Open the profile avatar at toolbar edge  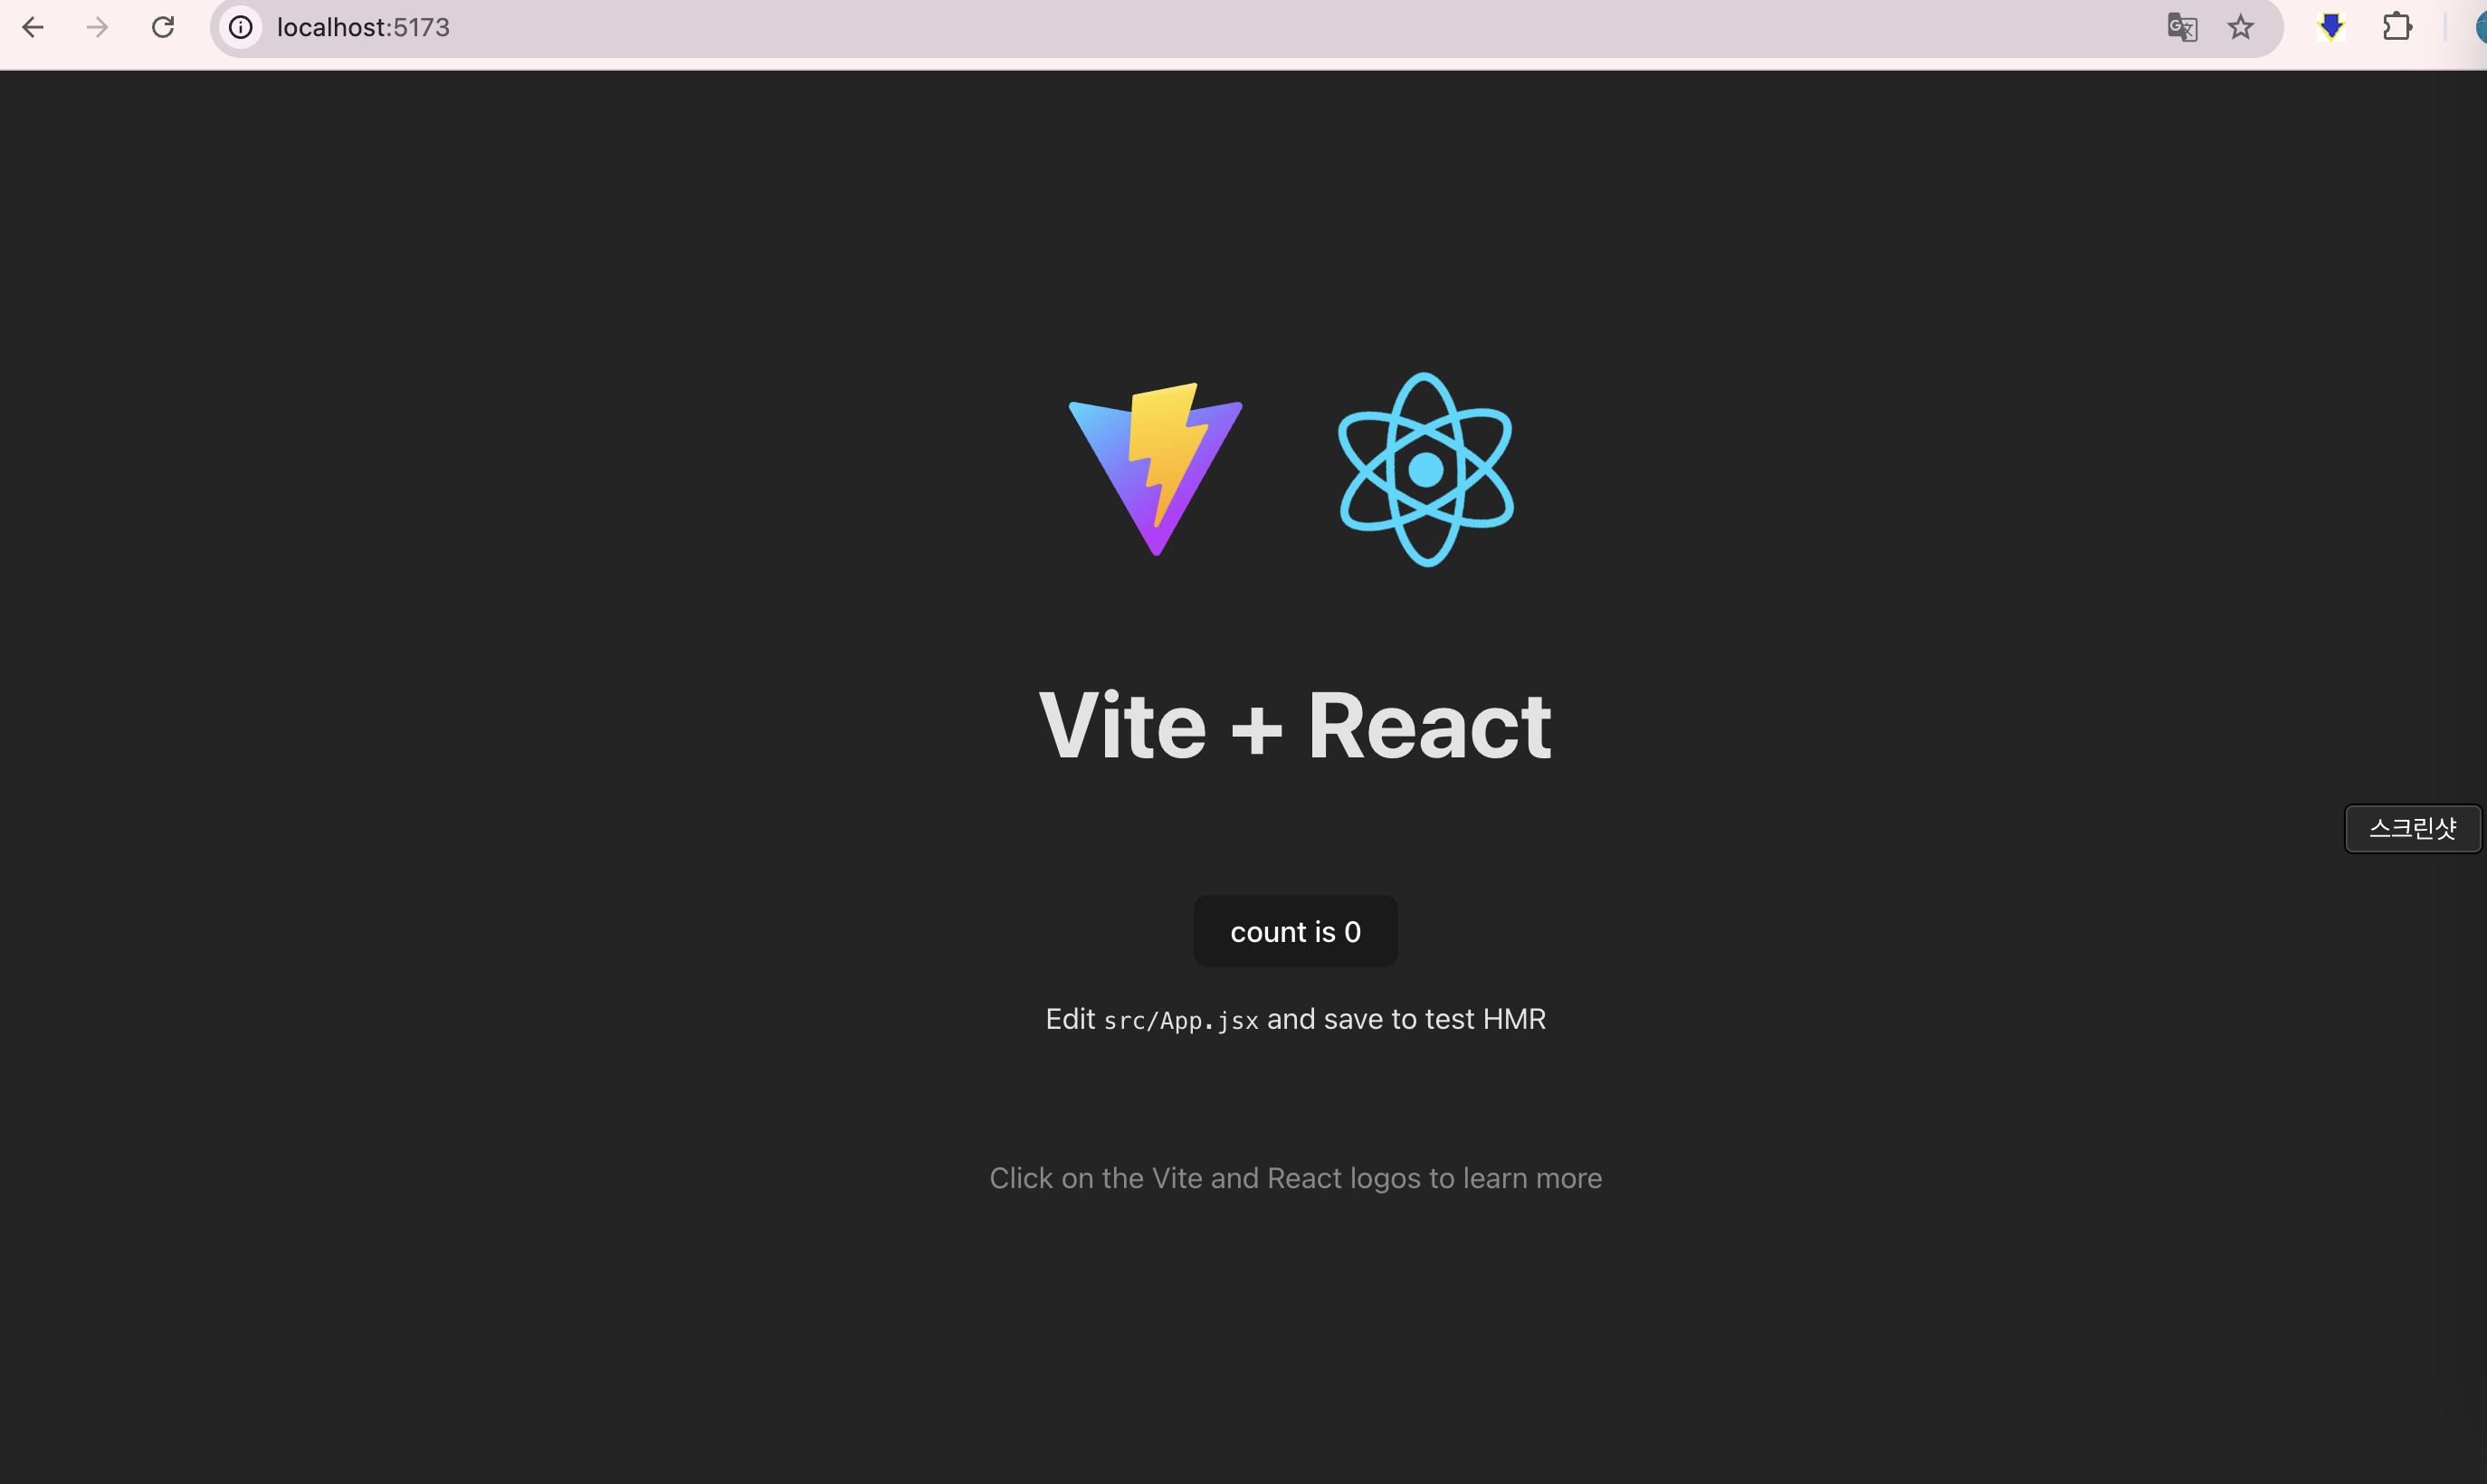2481,27
